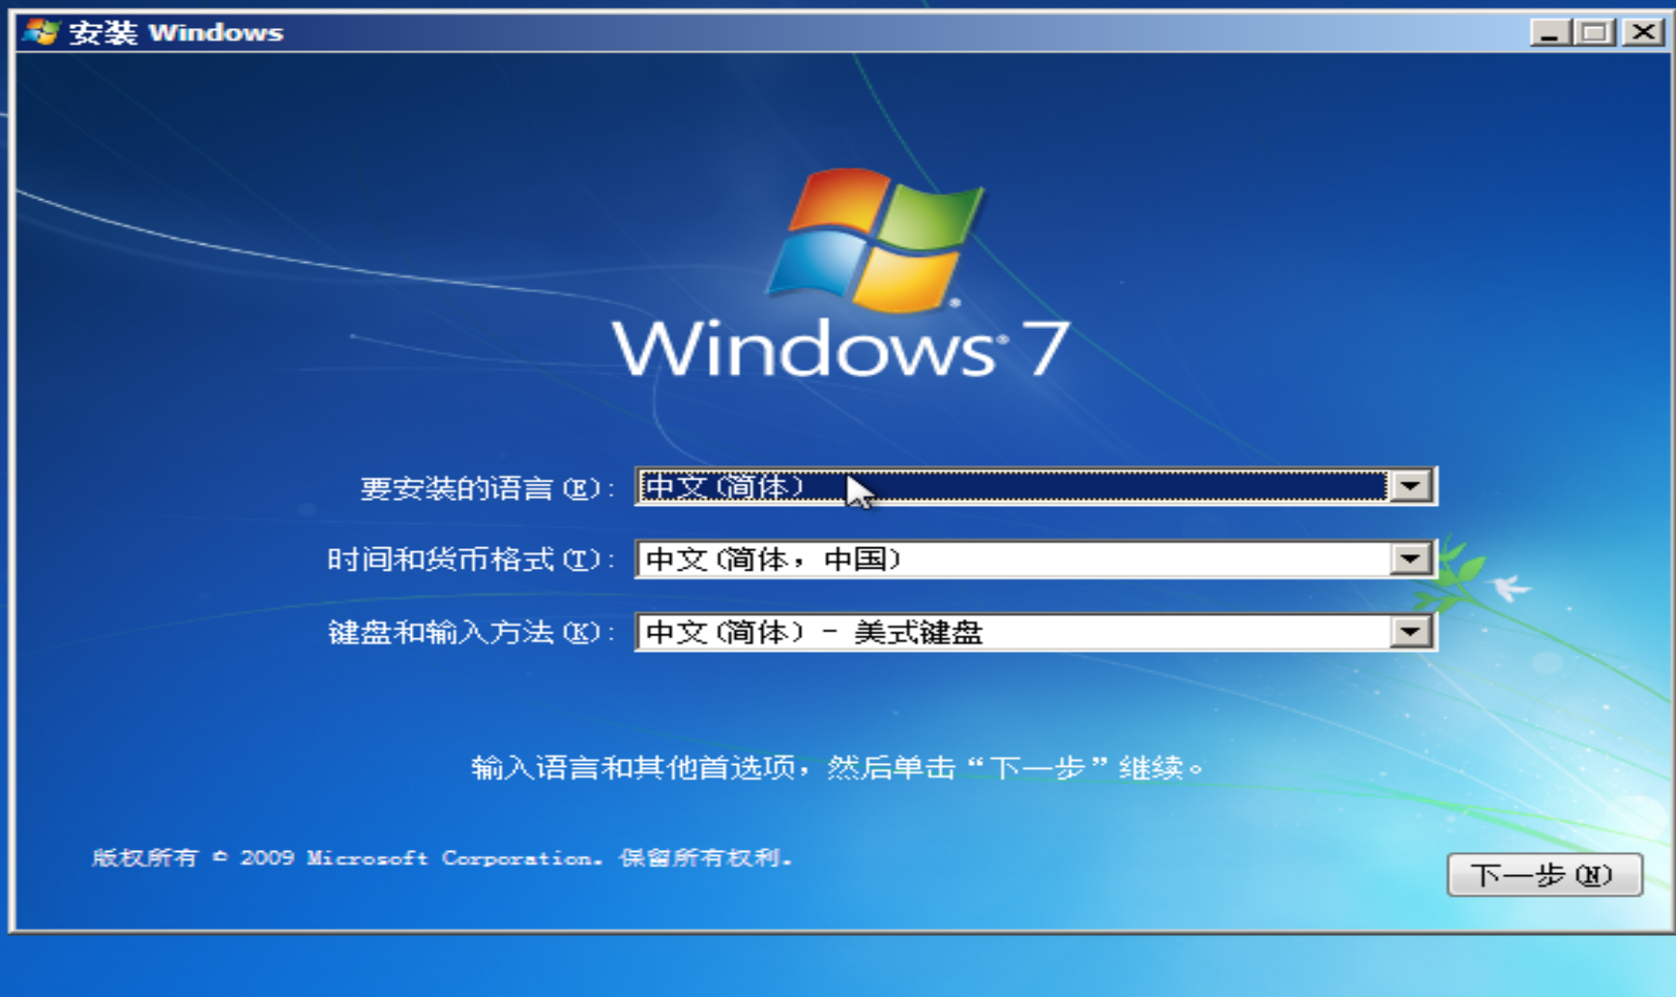Screen dimensions: 1676x997
Task: Maximize the 安装 Windows window
Action: 1595,32
